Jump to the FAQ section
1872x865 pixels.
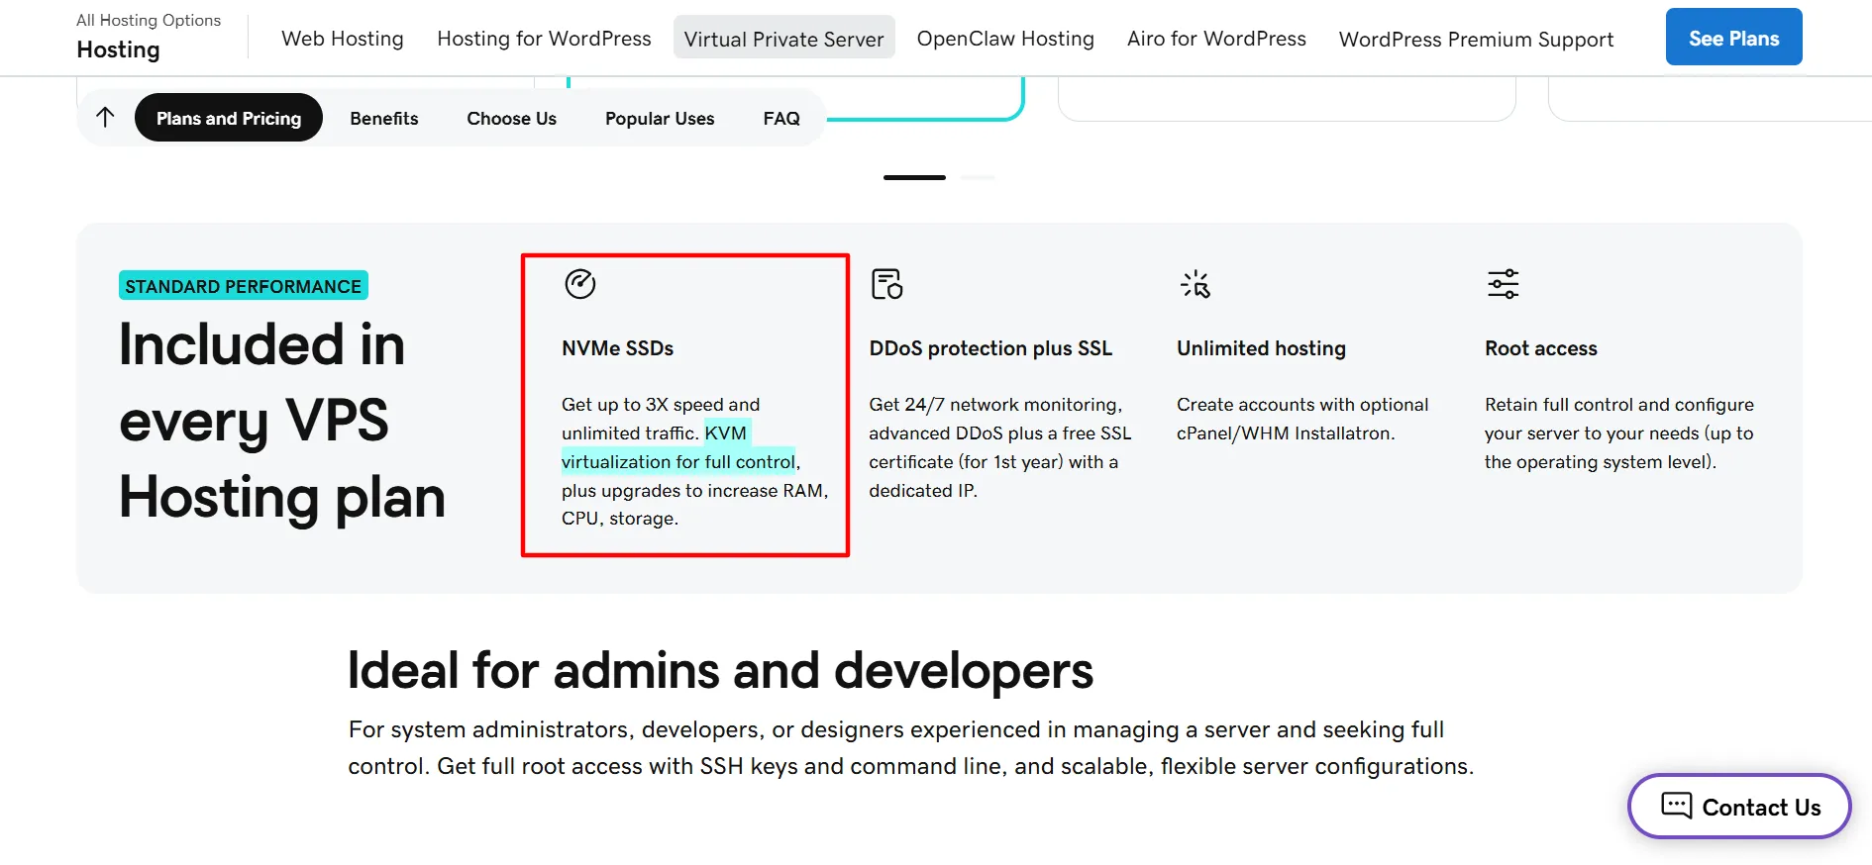click(x=781, y=119)
